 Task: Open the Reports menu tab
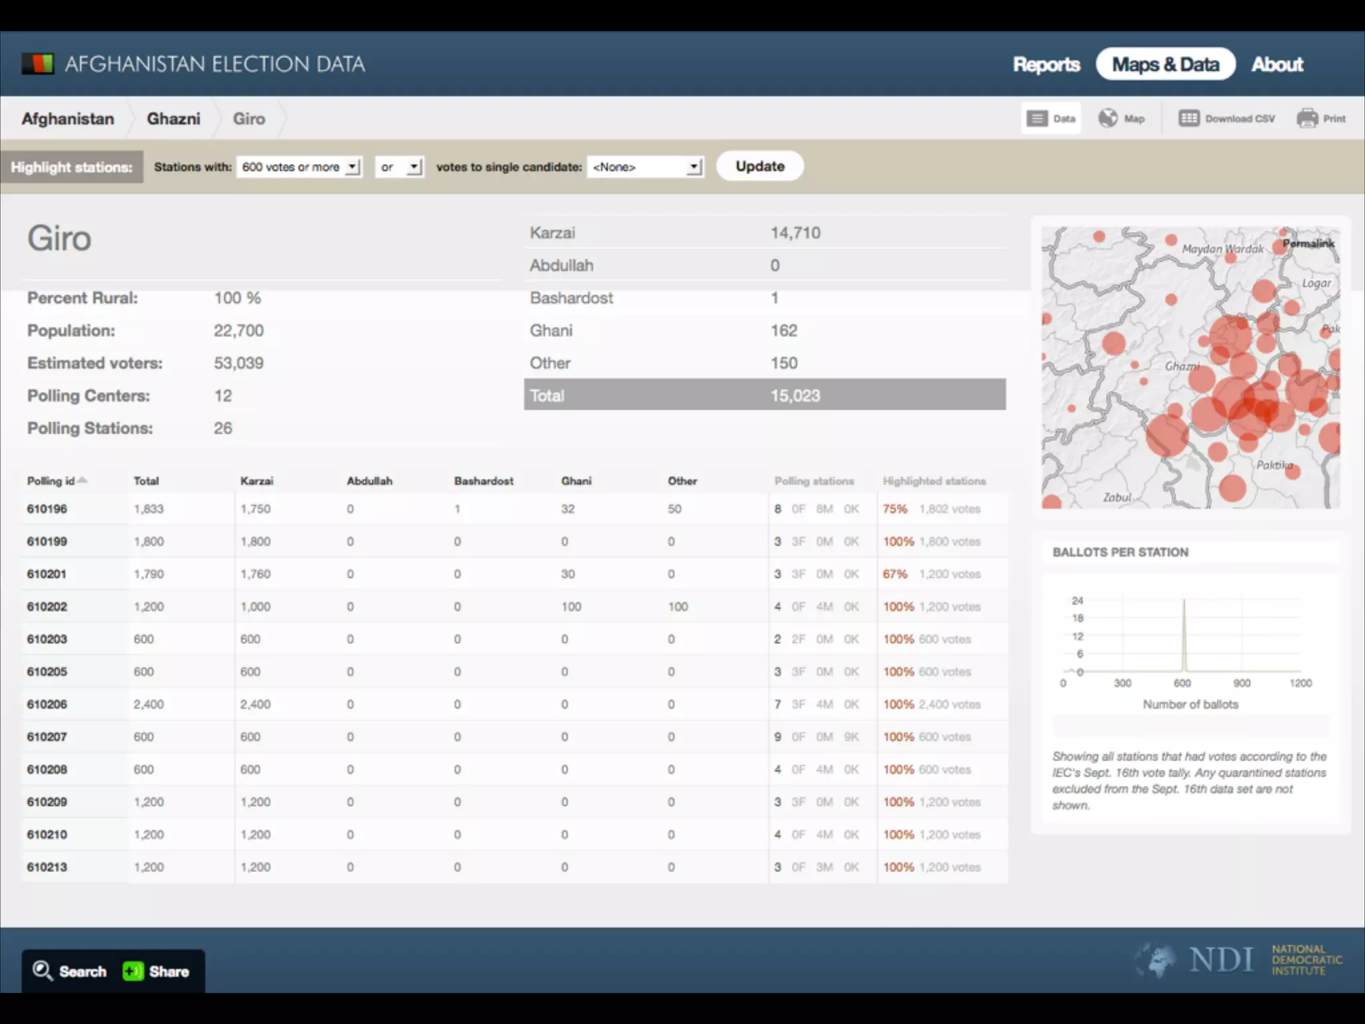(1046, 65)
